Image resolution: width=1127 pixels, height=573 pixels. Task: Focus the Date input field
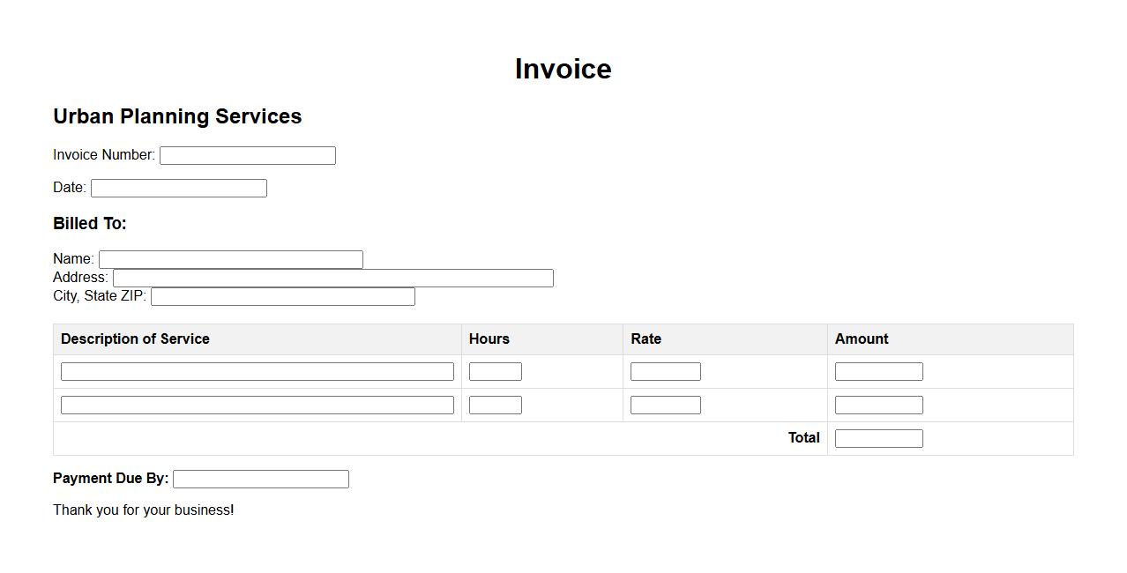click(178, 188)
